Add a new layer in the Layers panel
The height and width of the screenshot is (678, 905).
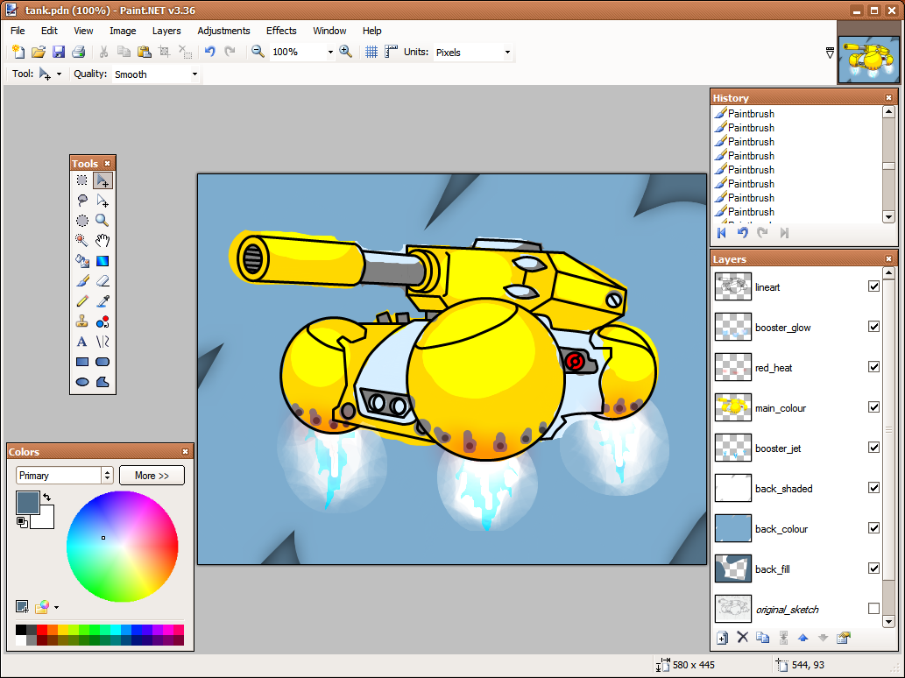[722, 637]
